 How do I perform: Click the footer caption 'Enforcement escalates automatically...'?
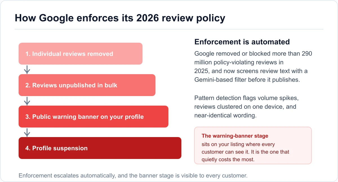(133, 176)
